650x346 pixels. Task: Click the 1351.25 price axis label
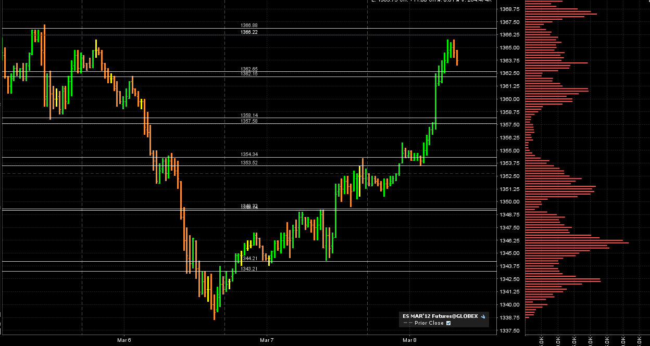(509, 189)
